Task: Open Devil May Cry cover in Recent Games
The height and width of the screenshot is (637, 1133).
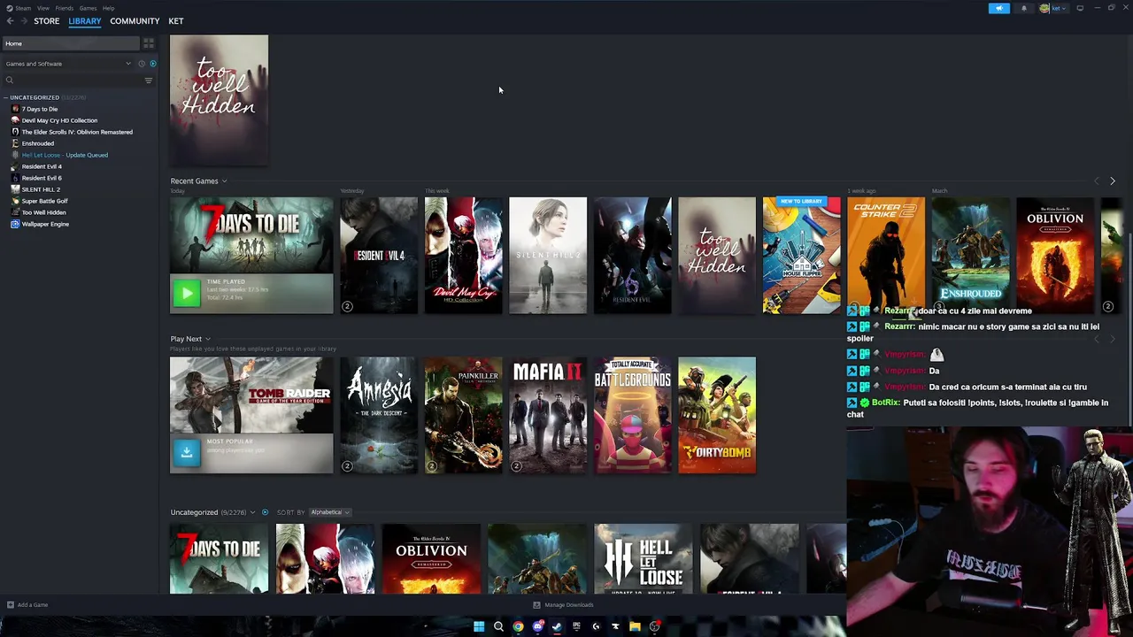Action: [463, 256]
